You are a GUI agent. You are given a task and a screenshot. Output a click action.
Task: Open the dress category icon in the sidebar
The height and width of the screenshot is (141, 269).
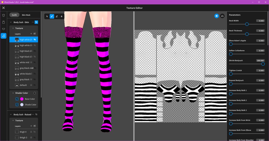[3, 22]
